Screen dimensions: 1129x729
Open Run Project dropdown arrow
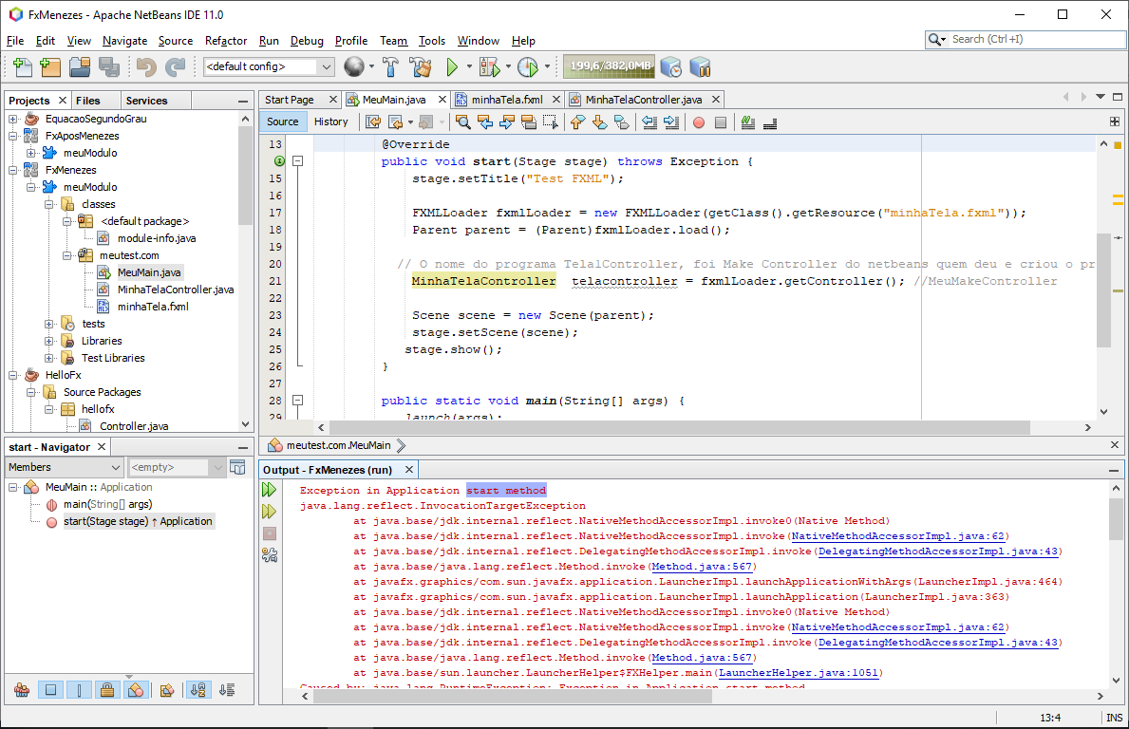[x=469, y=67]
